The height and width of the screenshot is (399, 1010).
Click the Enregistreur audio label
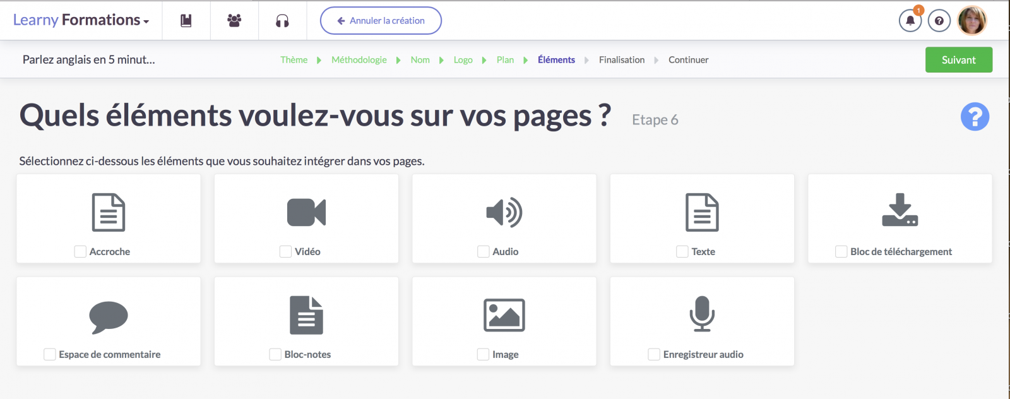[703, 354]
